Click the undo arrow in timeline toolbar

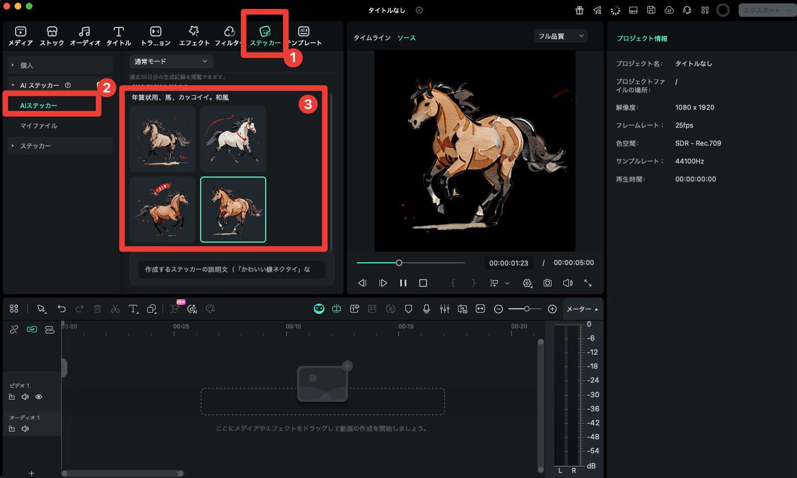click(x=62, y=309)
